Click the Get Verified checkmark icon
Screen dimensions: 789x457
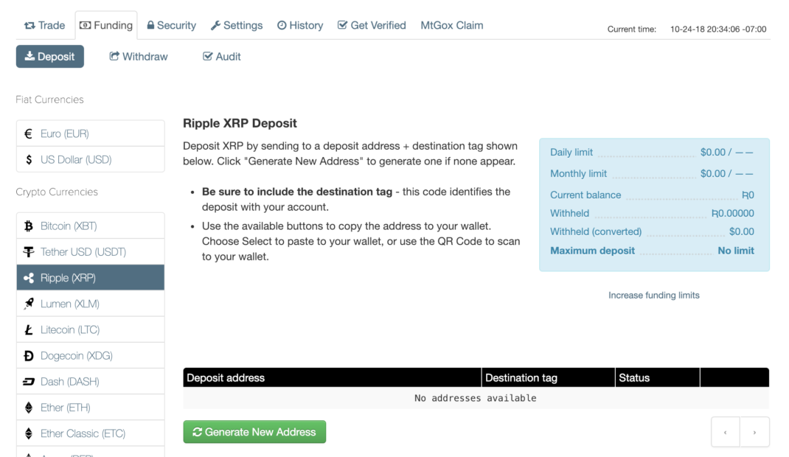(x=342, y=25)
